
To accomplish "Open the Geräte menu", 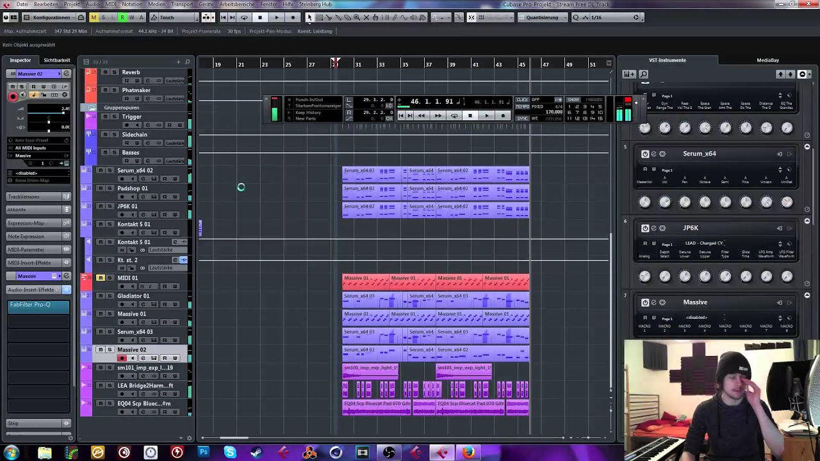I will click(206, 4).
